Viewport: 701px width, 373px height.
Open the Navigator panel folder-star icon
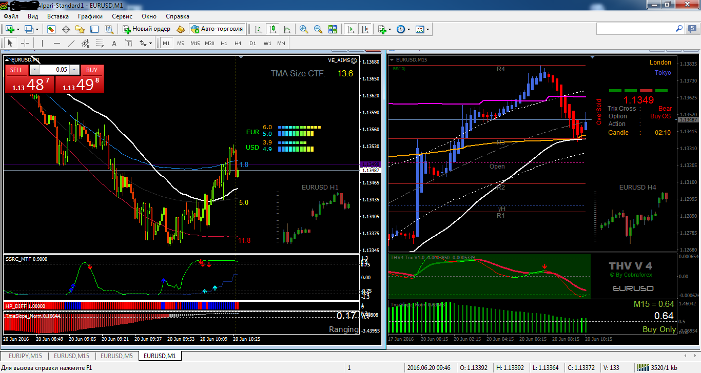click(x=81, y=29)
